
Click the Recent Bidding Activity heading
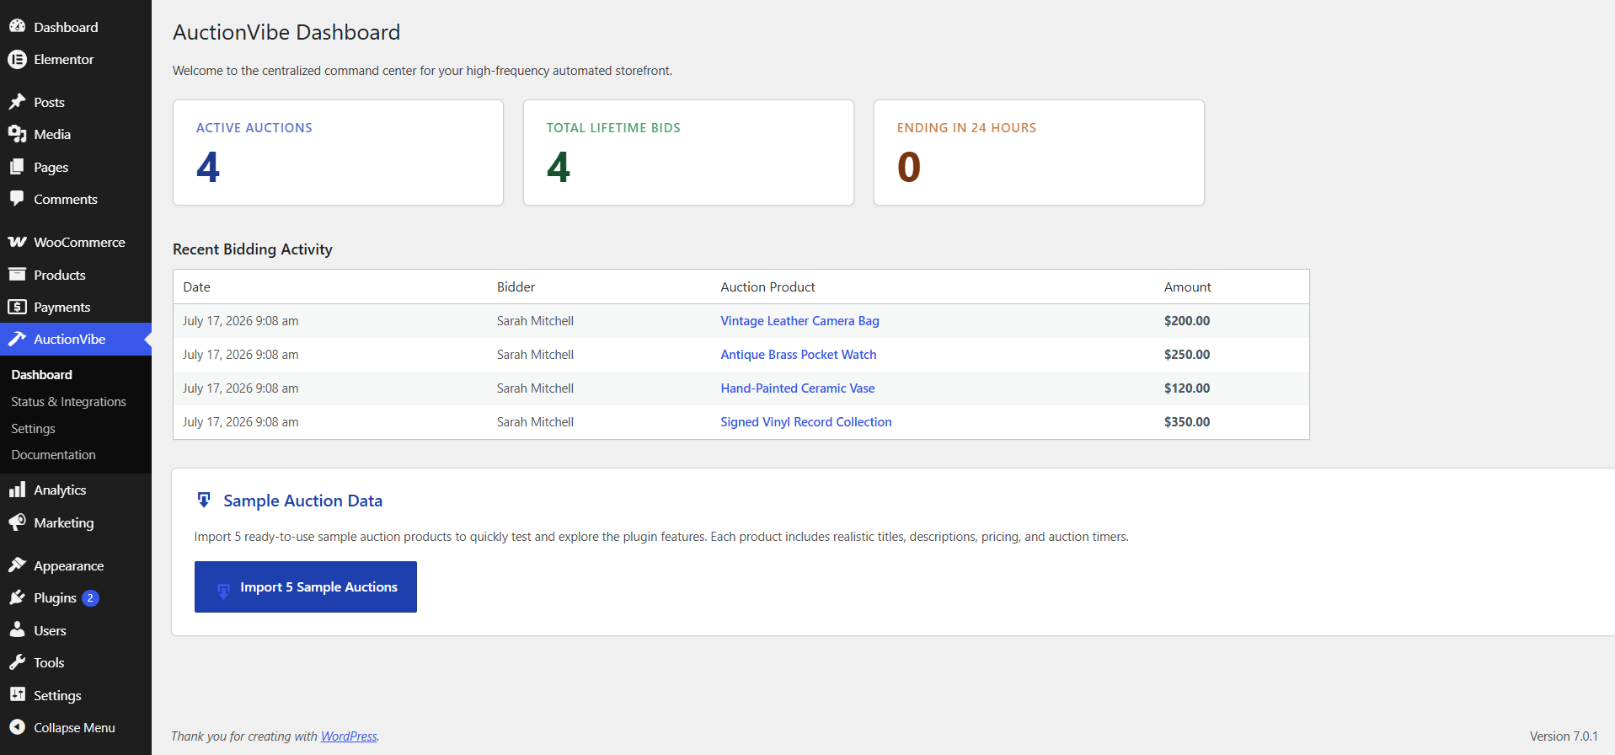253,249
